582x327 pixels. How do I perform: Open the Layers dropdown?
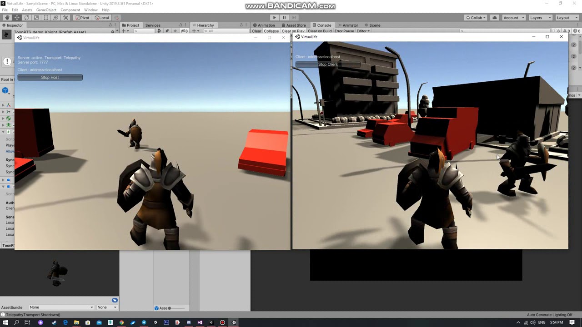pyautogui.click(x=540, y=18)
